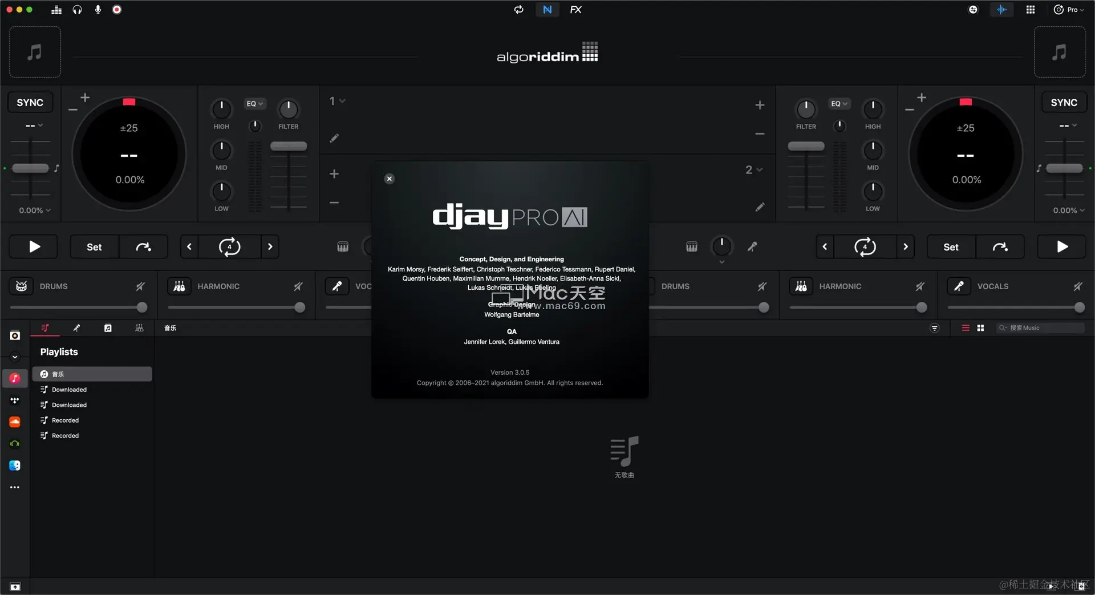Open the TIDAL source in sidebar
Screen dimensions: 1095x595
(15, 400)
